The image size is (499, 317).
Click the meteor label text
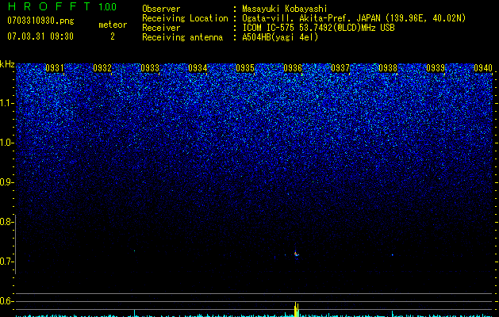(113, 25)
